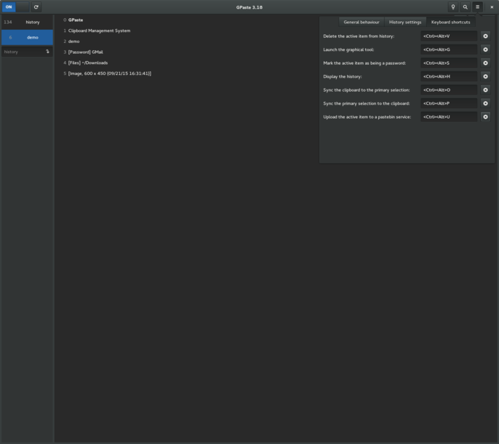Reset the "Mark as password" shortcut
This screenshot has width=499, height=444.
(x=485, y=63)
